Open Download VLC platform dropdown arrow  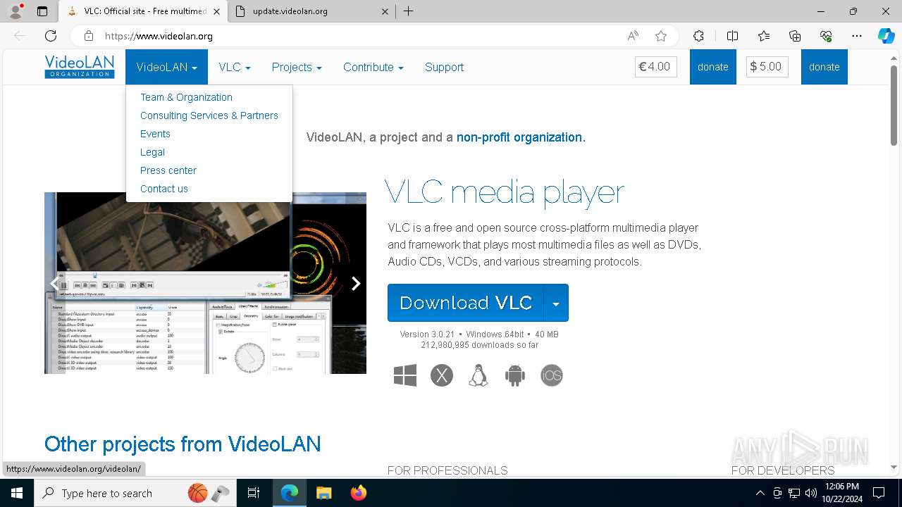556,303
